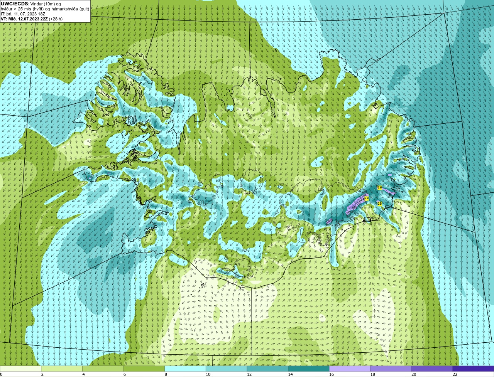Select the 6–8 m/s olive green legend swatch
The width and height of the screenshot is (494, 377).
[144, 369]
